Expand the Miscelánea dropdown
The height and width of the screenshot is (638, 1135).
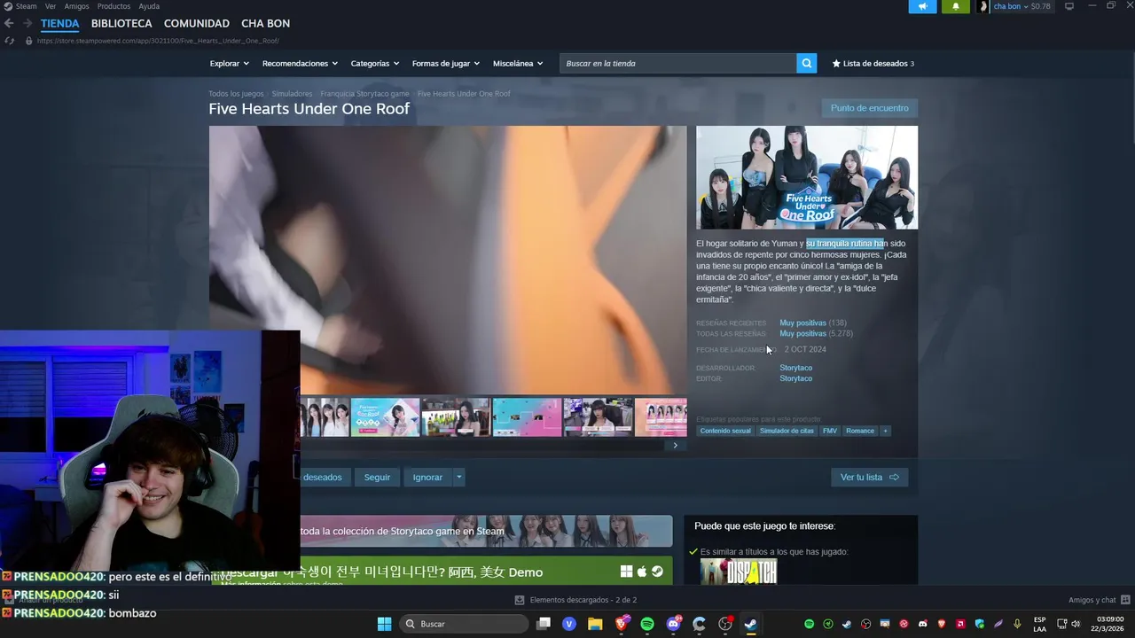[518, 63]
